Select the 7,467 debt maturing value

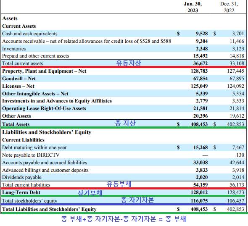238,147
